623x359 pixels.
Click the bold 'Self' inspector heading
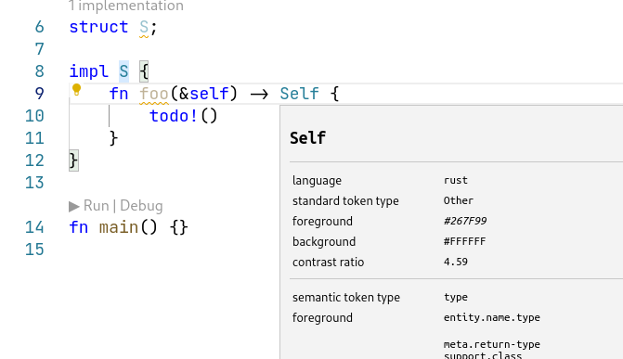coord(307,138)
